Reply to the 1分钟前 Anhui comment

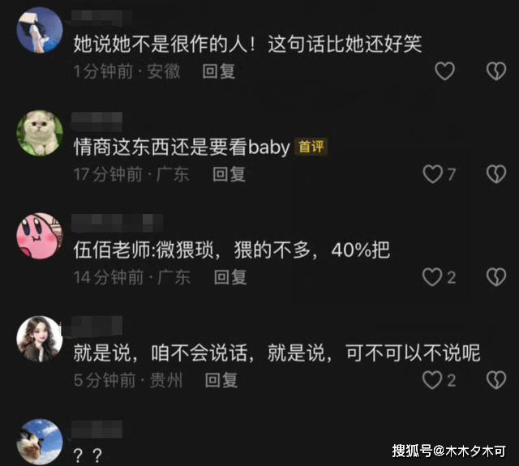(219, 71)
